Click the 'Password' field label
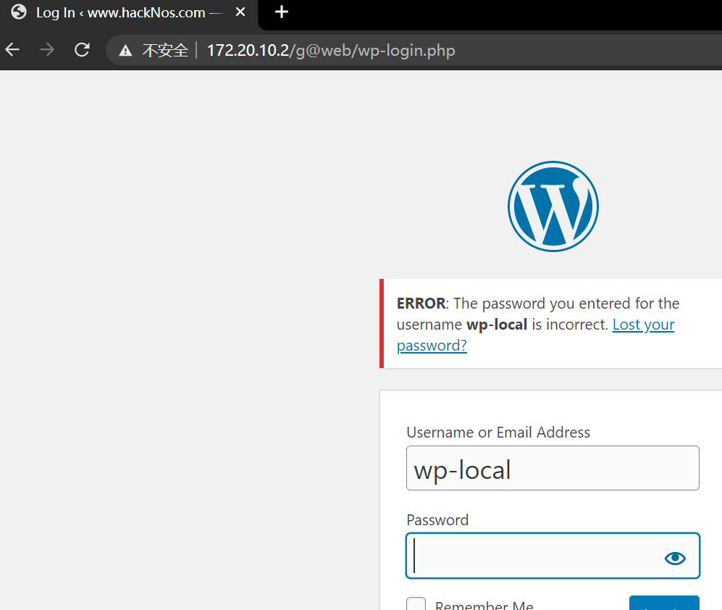The height and width of the screenshot is (610, 722). pyautogui.click(x=437, y=520)
